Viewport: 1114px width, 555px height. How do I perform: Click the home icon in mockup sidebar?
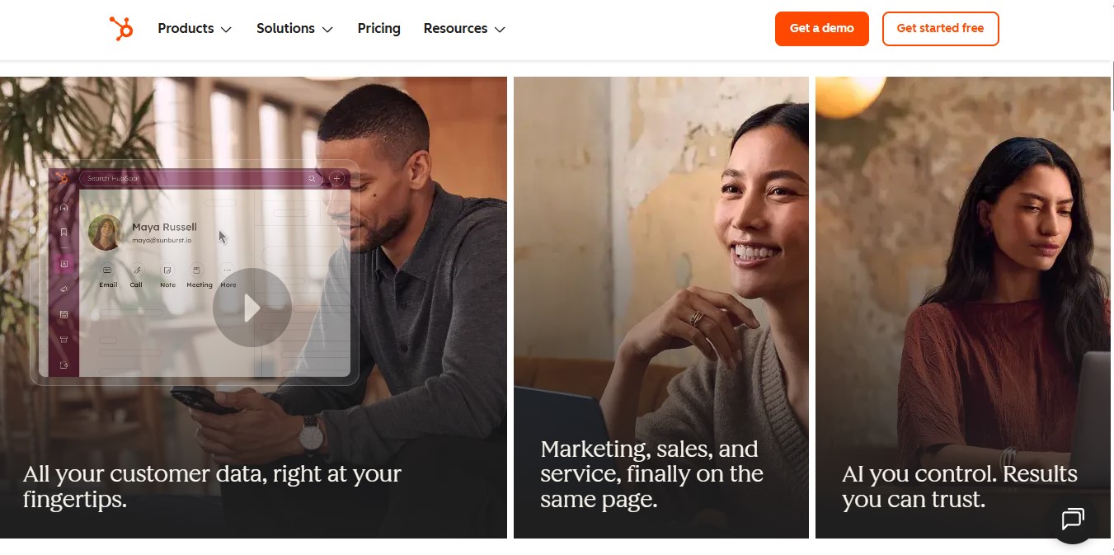[64, 207]
